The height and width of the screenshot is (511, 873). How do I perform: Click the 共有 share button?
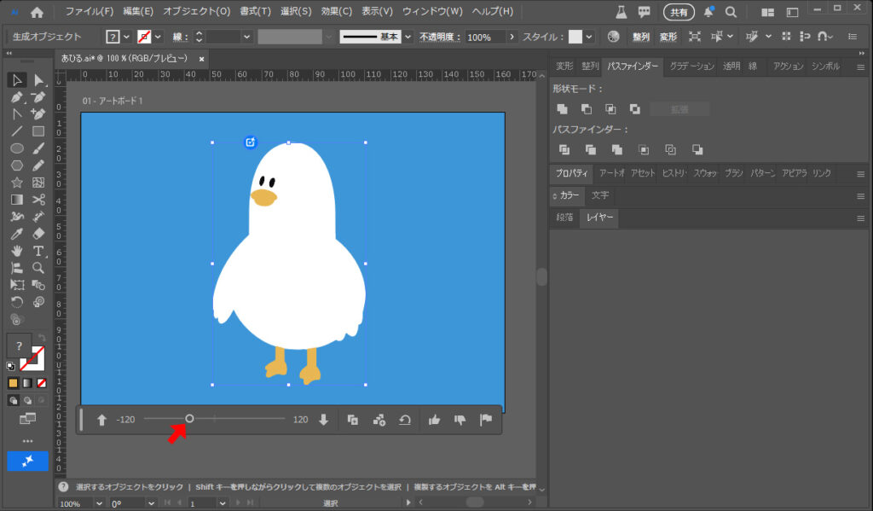click(679, 12)
